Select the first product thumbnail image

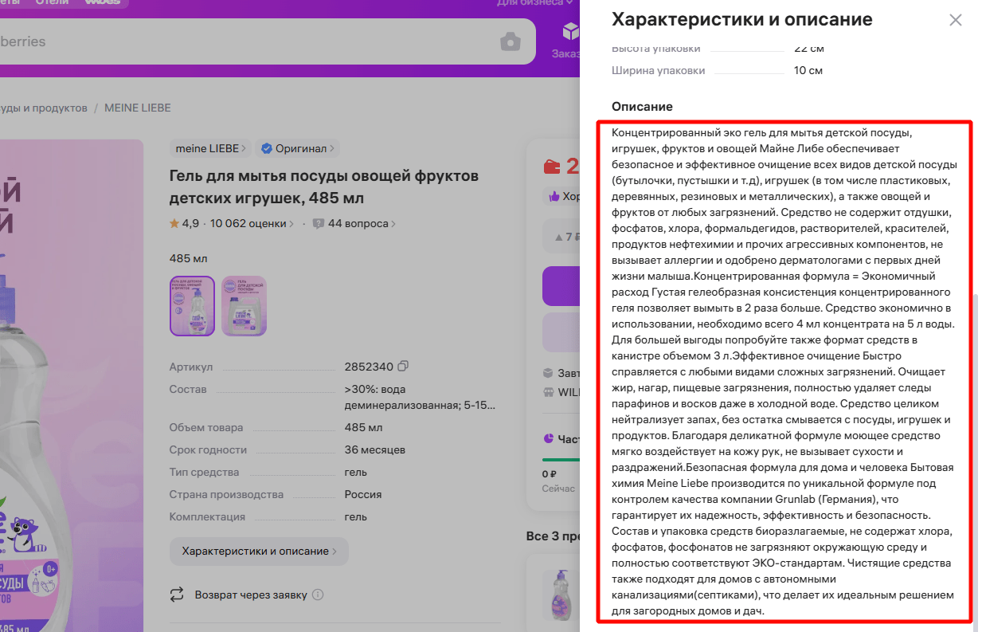click(x=192, y=306)
